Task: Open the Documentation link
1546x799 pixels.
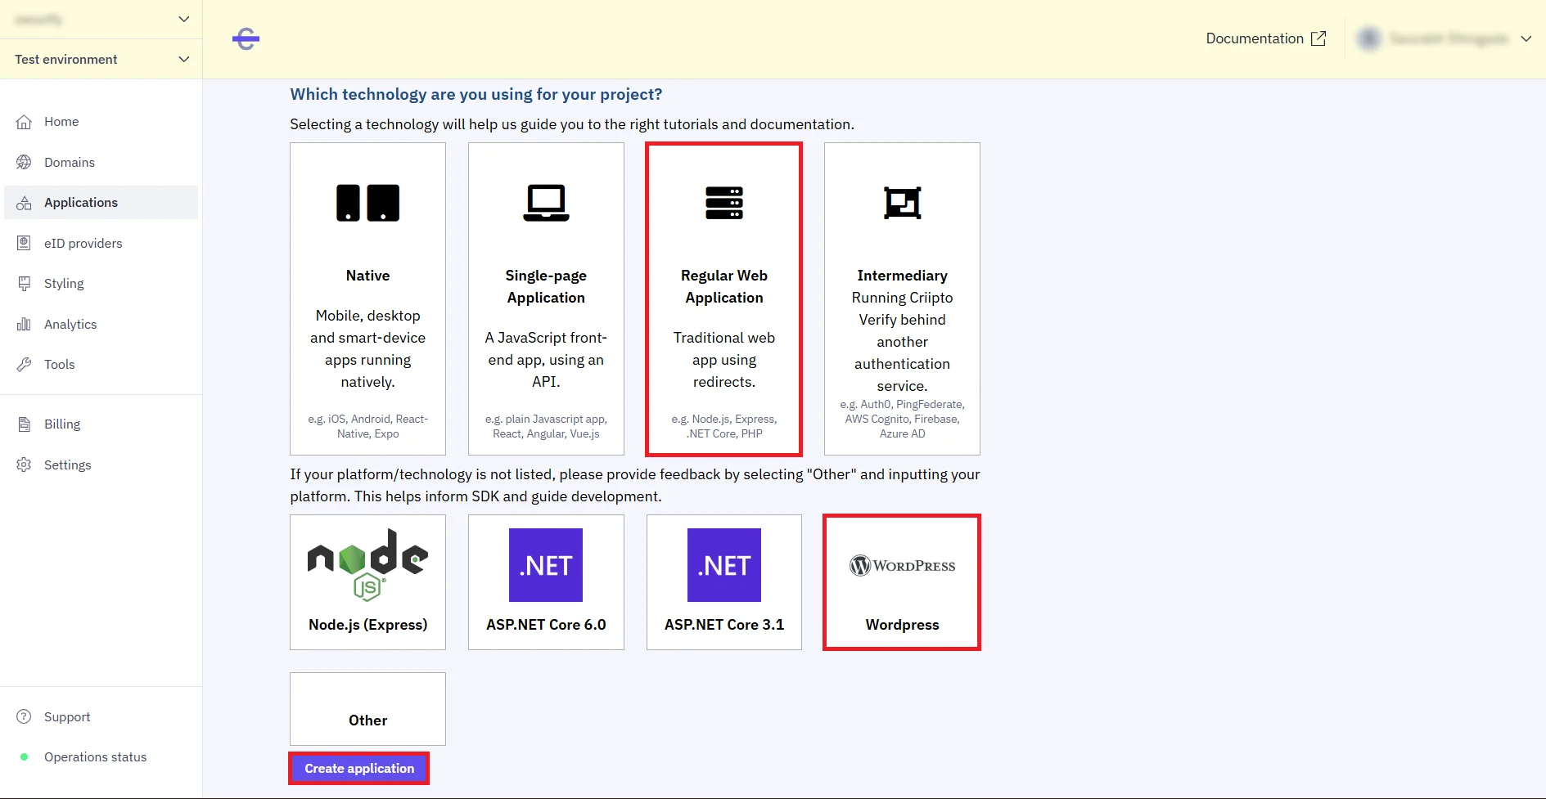Action: [x=1265, y=38]
